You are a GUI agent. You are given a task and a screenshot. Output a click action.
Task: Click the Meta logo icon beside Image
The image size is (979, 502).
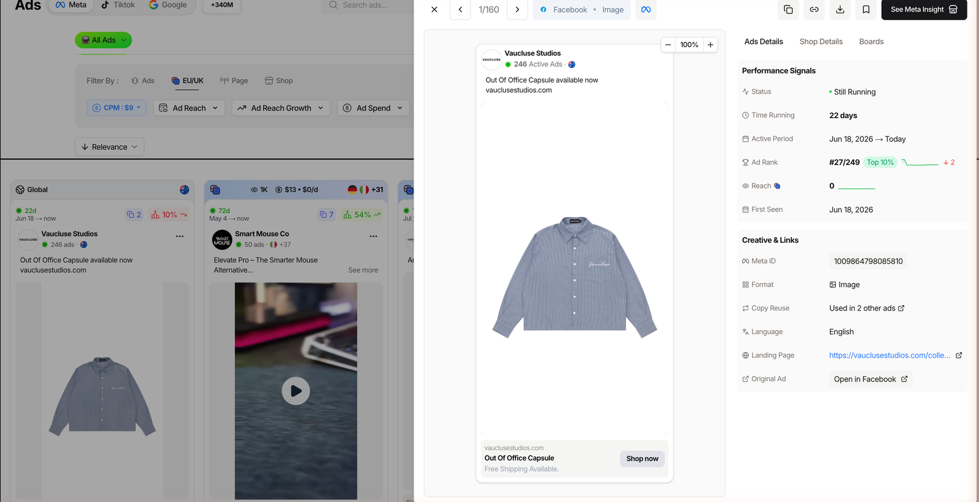coord(646,10)
